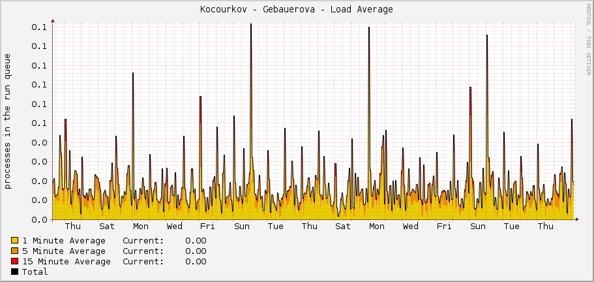Click the '1 Minute Average' legend label
The image size is (594, 282).
(64, 241)
